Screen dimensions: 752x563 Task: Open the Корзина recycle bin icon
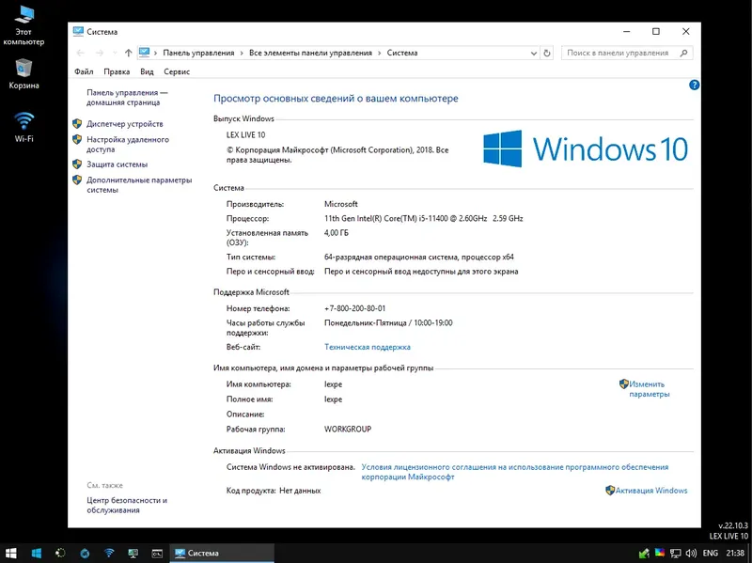(x=23, y=74)
